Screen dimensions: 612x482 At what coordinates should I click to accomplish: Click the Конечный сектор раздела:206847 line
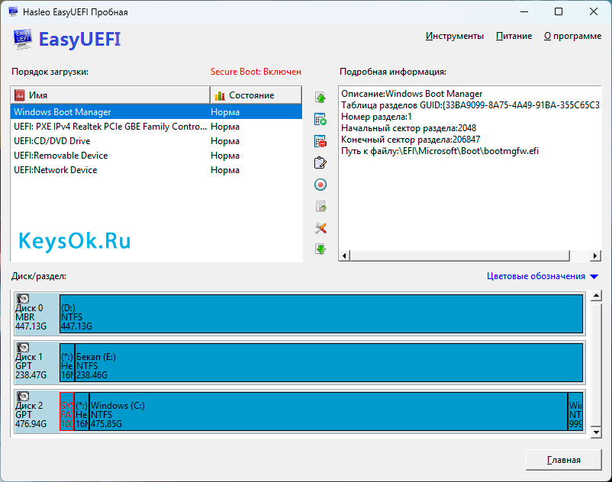(411, 140)
